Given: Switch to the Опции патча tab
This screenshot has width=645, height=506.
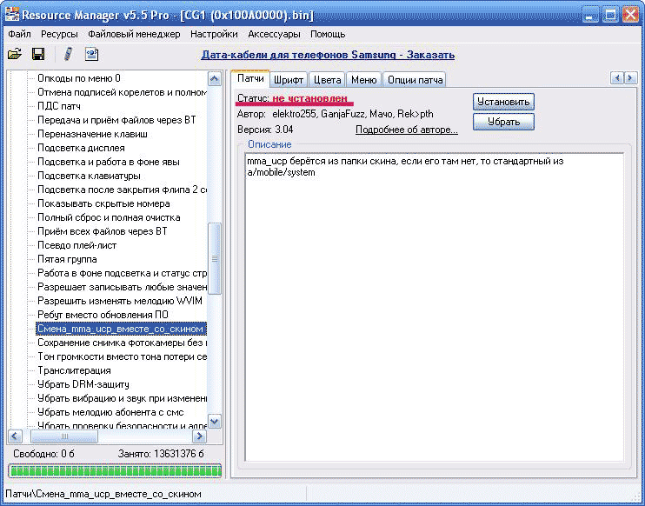Looking at the screenshot, I should click(x=415, y=80).
